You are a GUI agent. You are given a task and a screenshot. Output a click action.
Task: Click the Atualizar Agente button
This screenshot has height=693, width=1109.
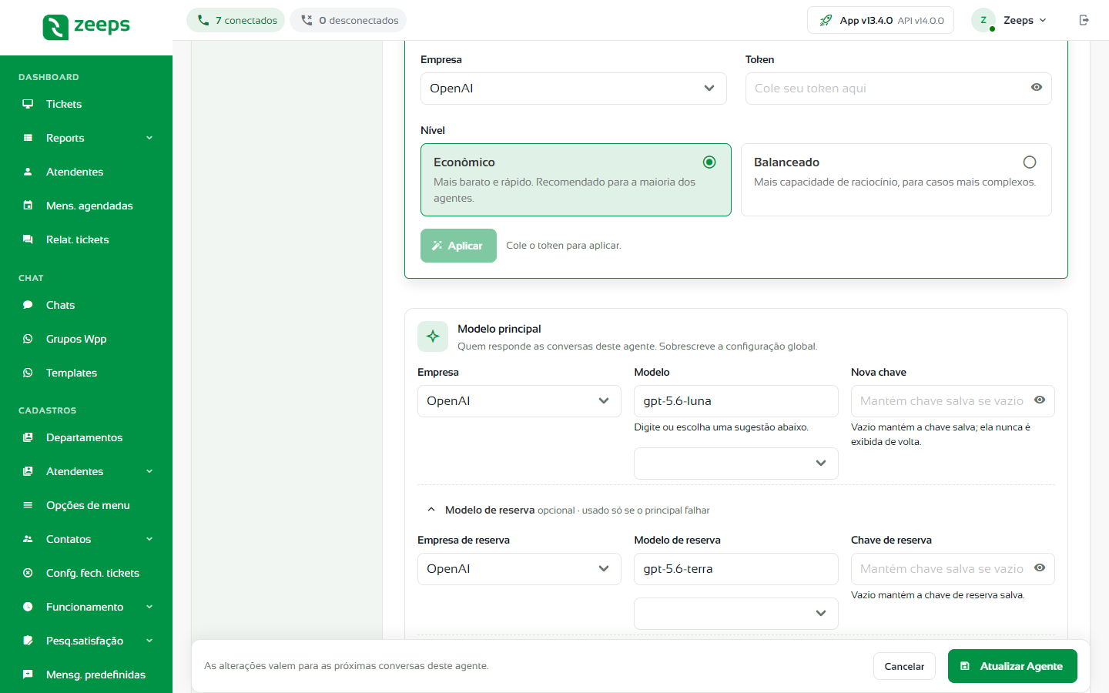point(1013,666)
